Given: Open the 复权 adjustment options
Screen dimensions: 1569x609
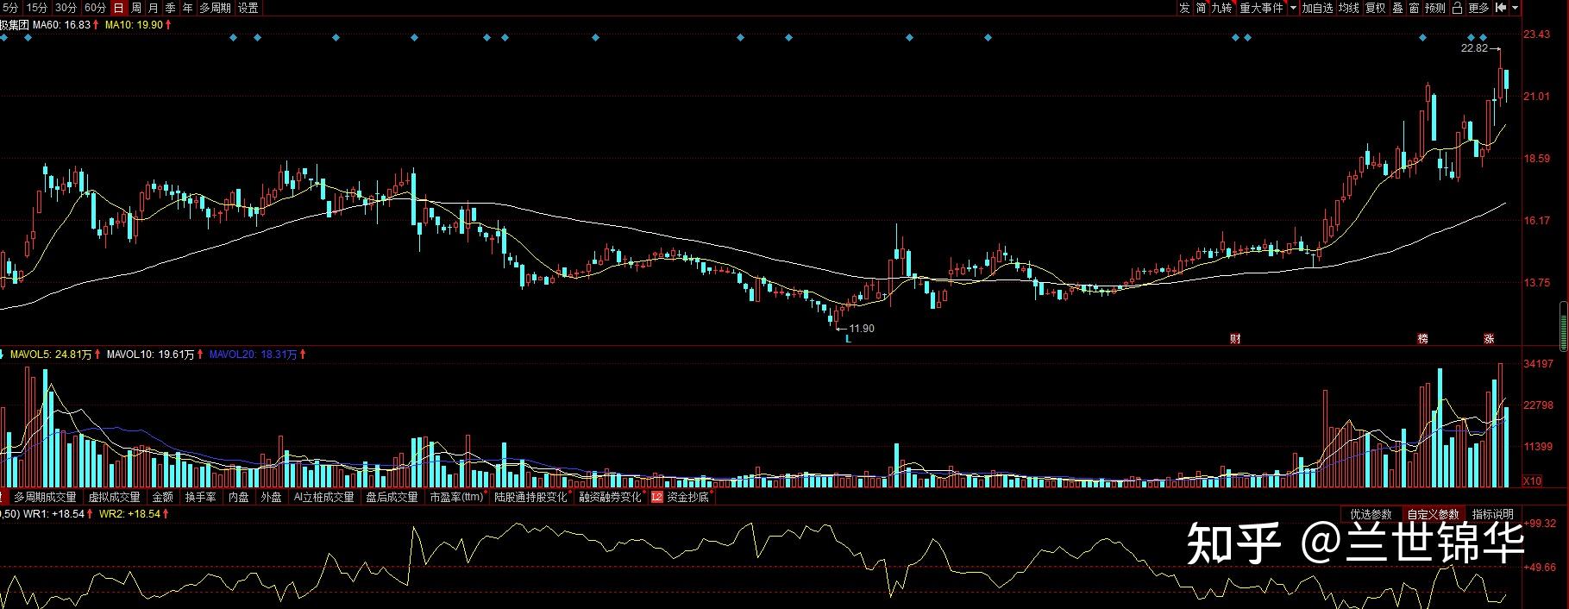Looking at the screenshot, I should point(1375,8).
